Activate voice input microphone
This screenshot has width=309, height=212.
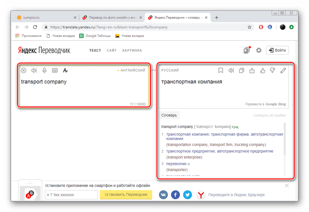[44, 70]
